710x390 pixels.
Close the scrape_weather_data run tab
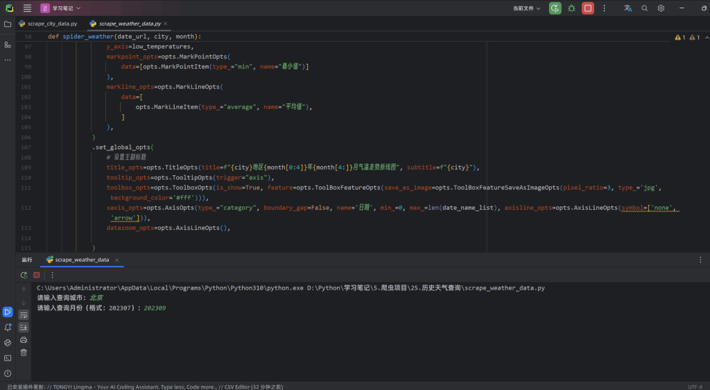click(x=117, y=260)
